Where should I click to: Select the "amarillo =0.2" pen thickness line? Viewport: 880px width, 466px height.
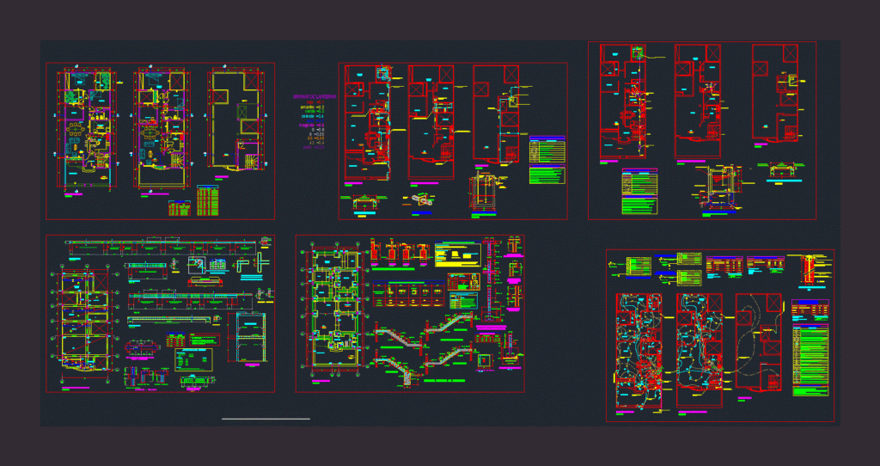pyautogui.click(x=313, y=106)
